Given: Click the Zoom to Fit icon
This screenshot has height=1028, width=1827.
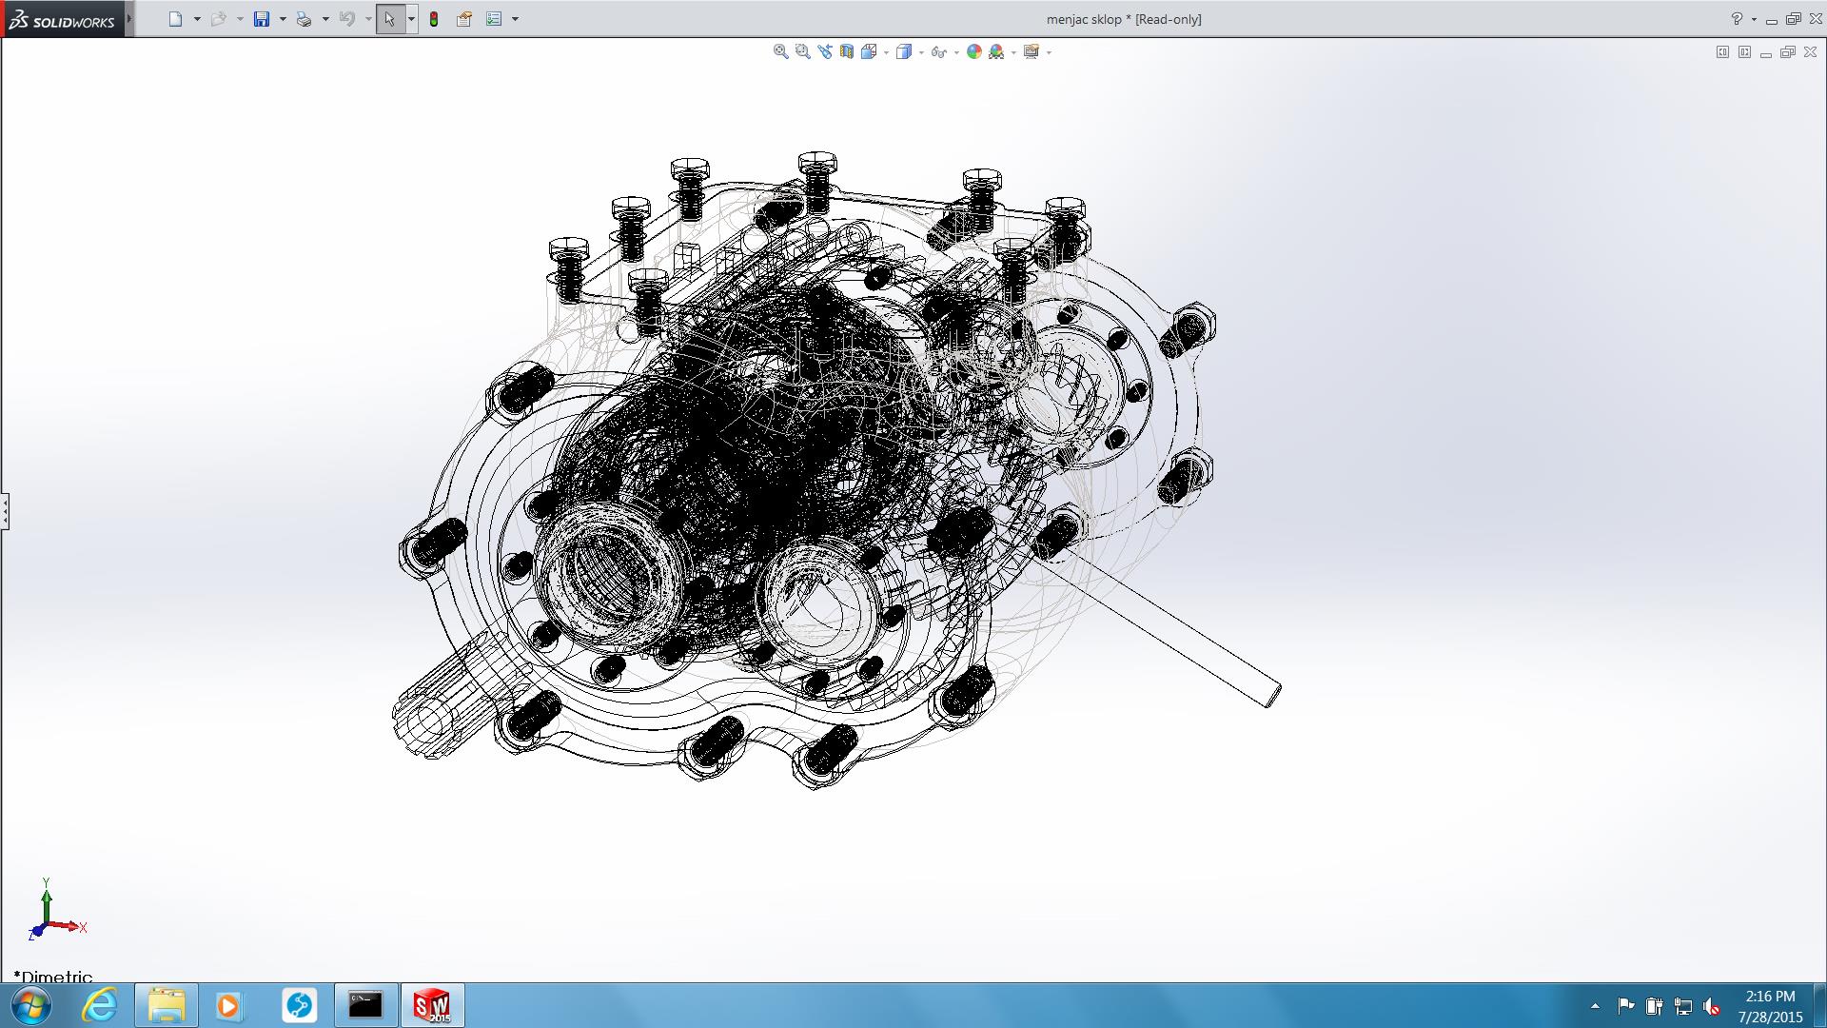Looking at the screenshot, I should 780,52.
